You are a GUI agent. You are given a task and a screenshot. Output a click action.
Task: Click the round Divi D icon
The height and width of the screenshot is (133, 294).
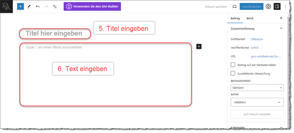tap(268, 7)
